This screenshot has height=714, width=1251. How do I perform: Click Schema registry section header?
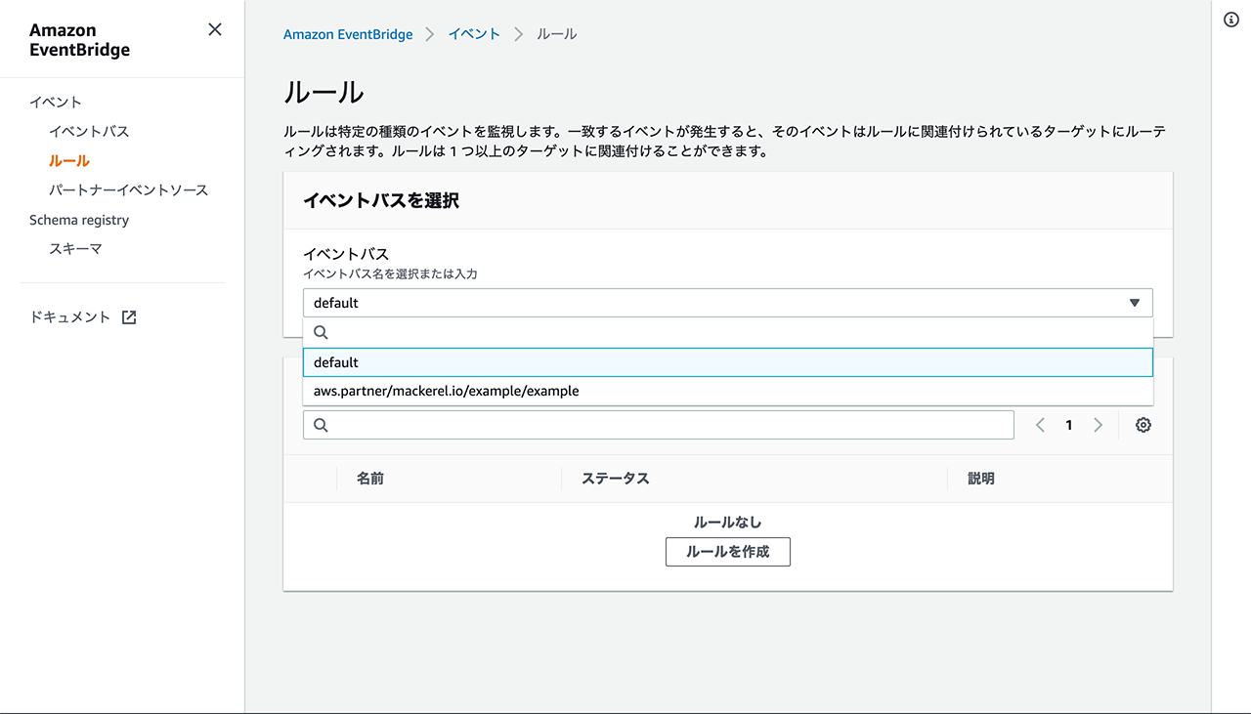79,220
